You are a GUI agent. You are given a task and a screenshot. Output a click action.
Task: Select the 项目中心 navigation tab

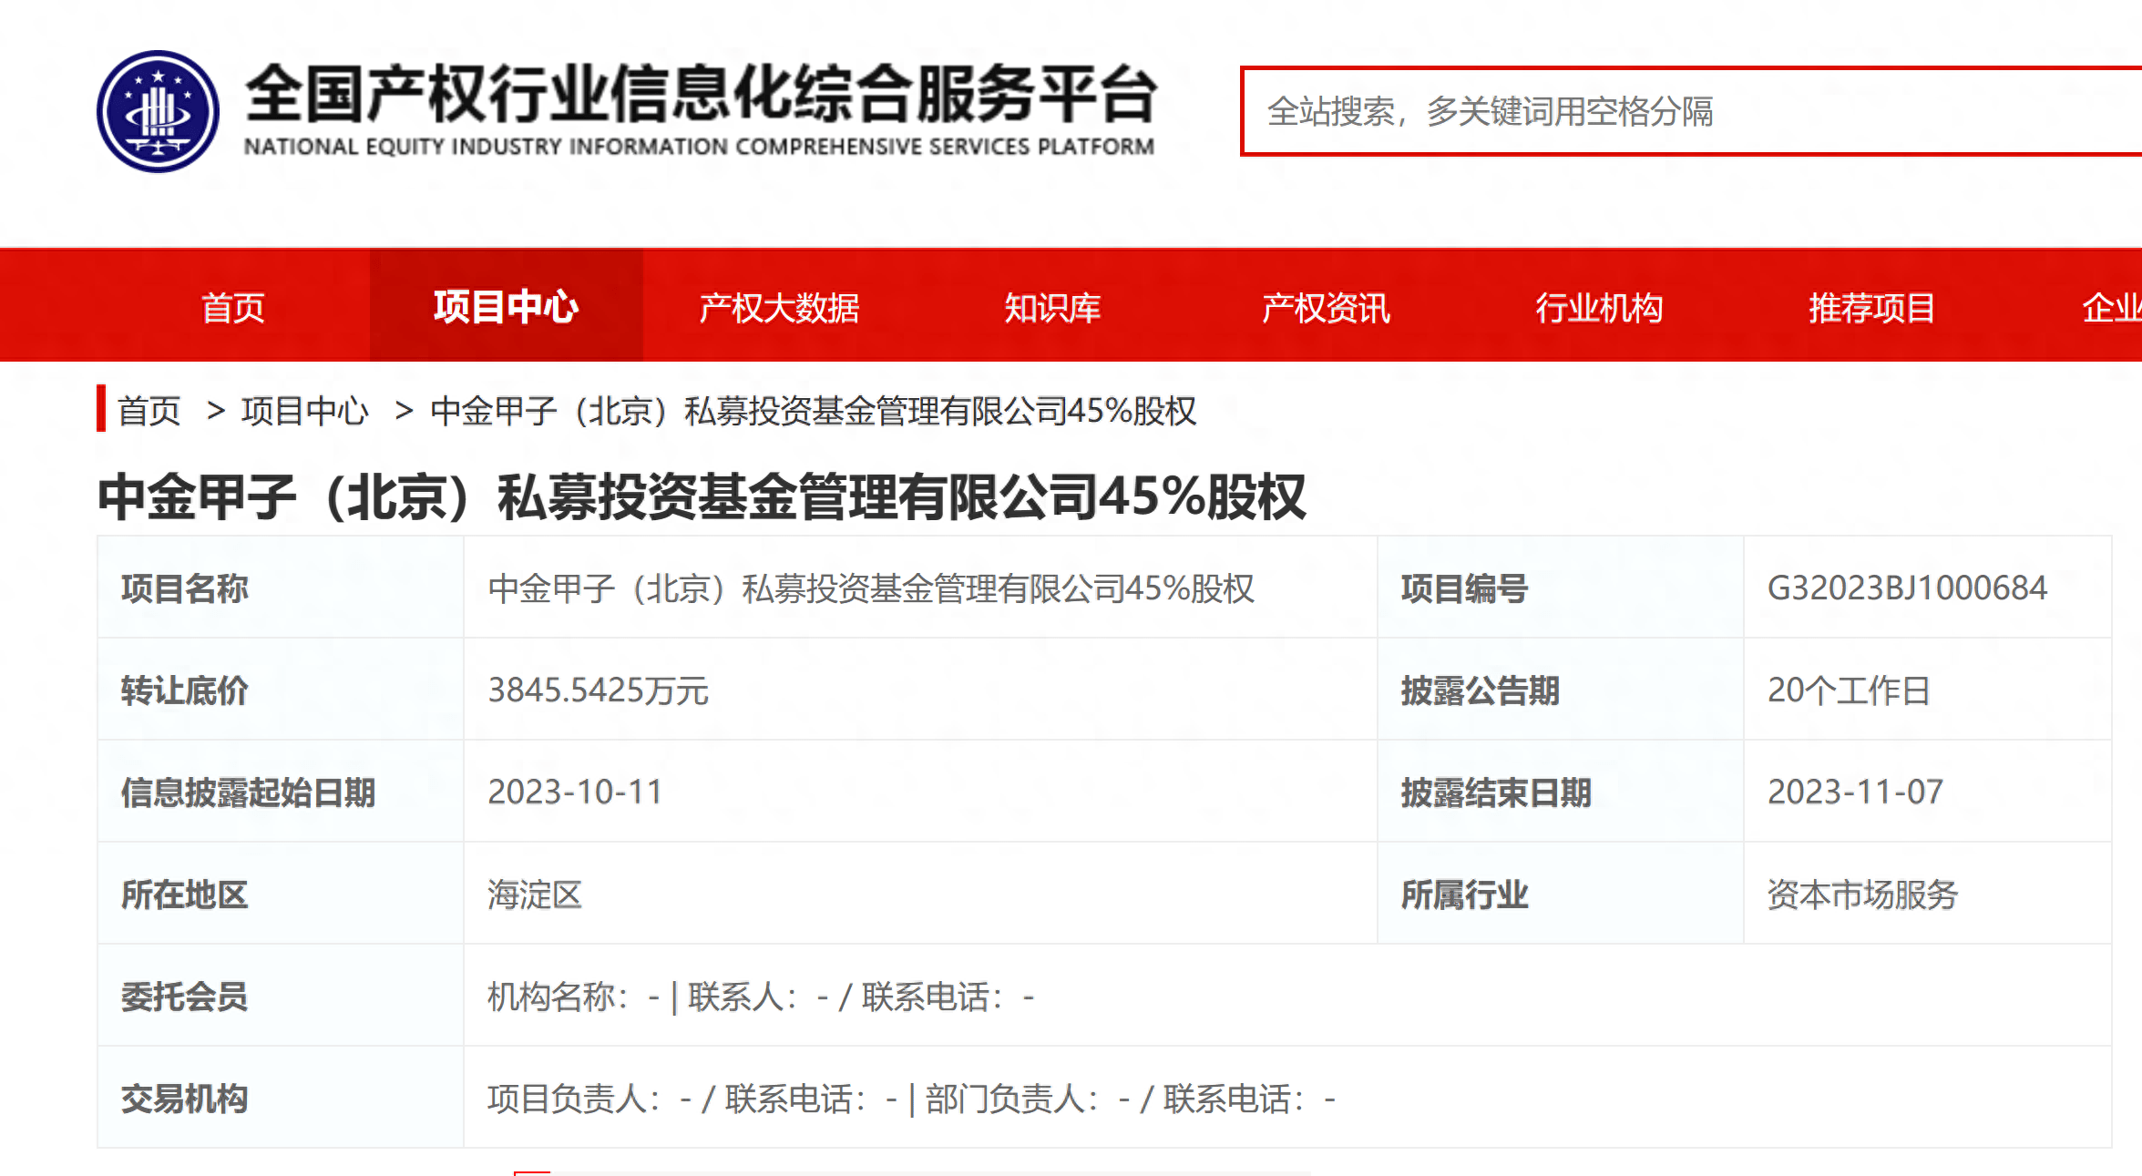506,307
